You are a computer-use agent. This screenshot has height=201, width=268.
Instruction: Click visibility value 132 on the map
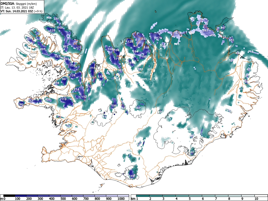[x=73, y=65]
